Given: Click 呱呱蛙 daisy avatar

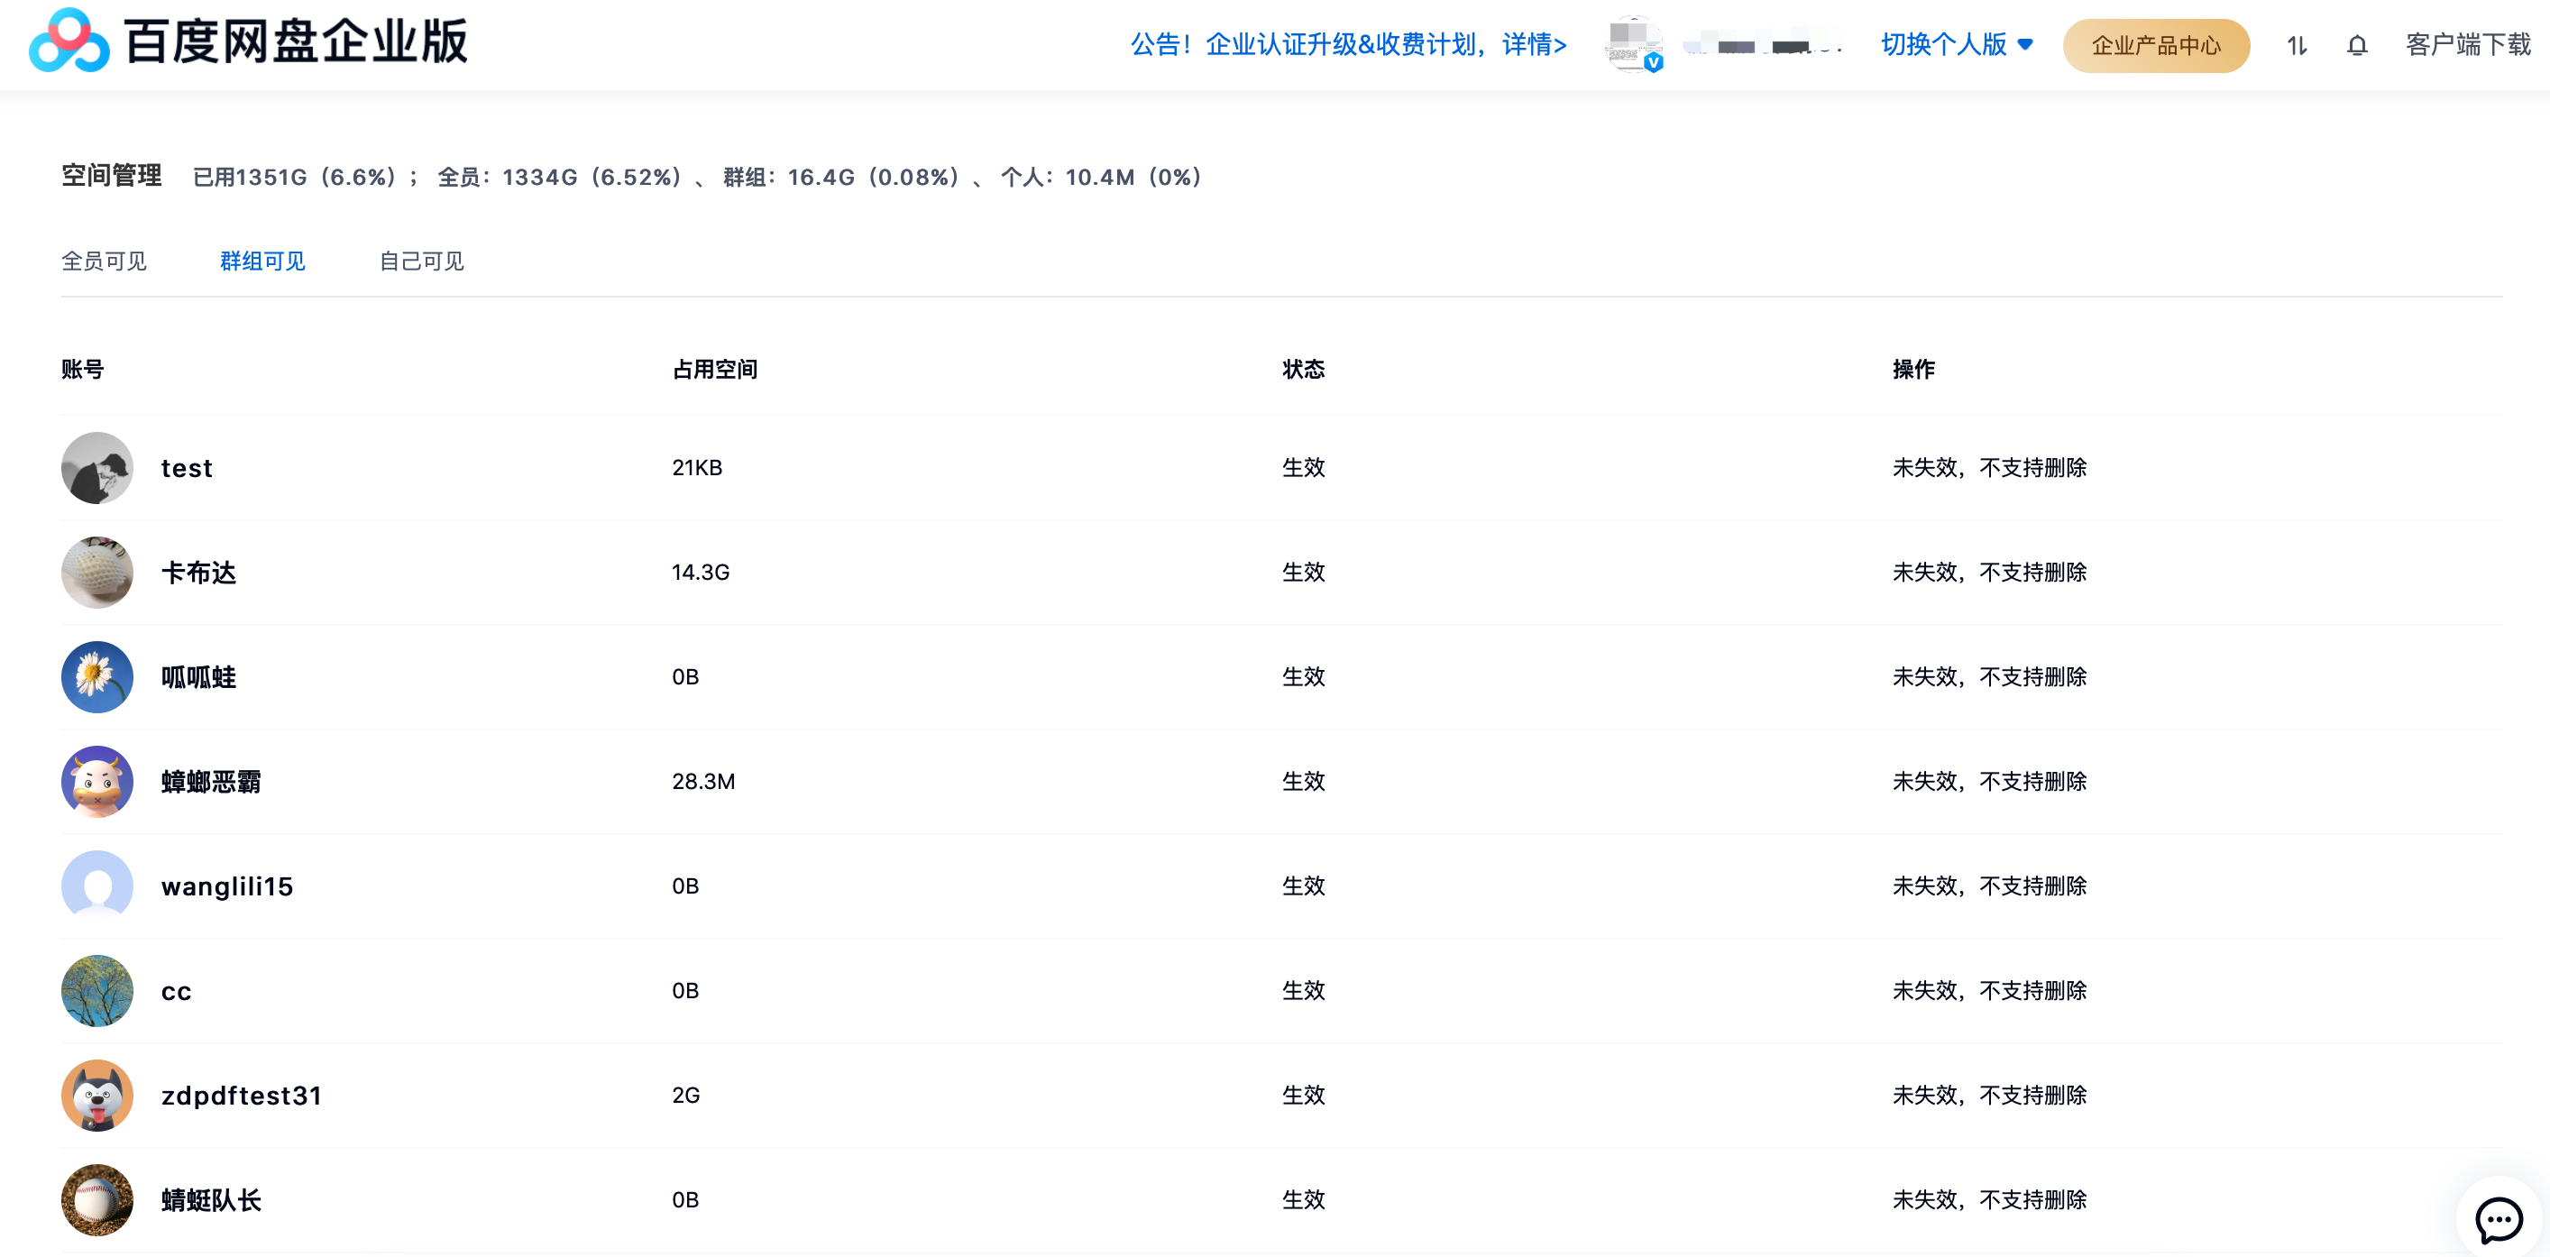Looking at the screenshot, I should [97, 677].
